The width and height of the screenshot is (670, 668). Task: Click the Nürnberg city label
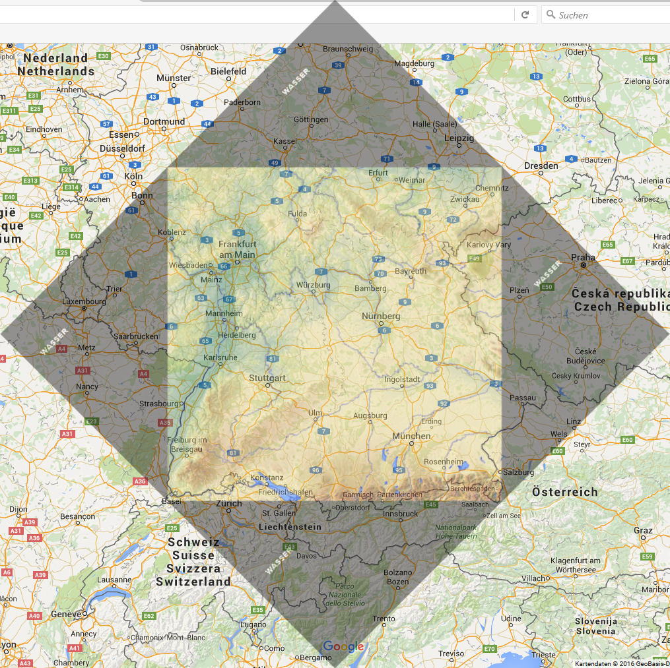pos(381,316)
